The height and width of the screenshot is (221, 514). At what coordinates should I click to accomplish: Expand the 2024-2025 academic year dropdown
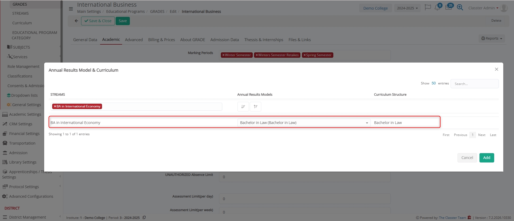pos(407,8)
